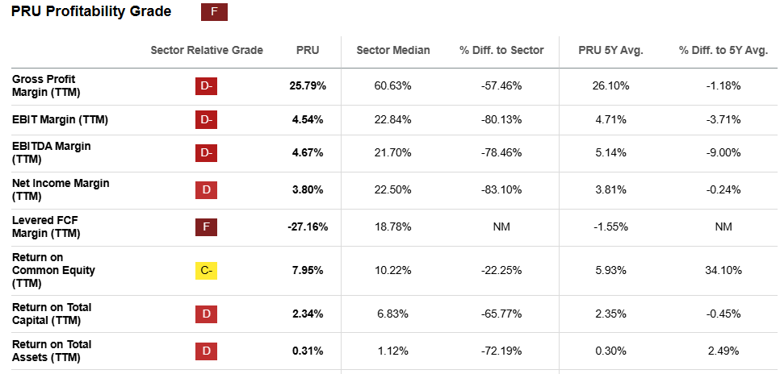Image resolution: width=780 pixels, height=374 pixels.
Task: Click the % Diff. to Sector column header
Action: [501, 50]
